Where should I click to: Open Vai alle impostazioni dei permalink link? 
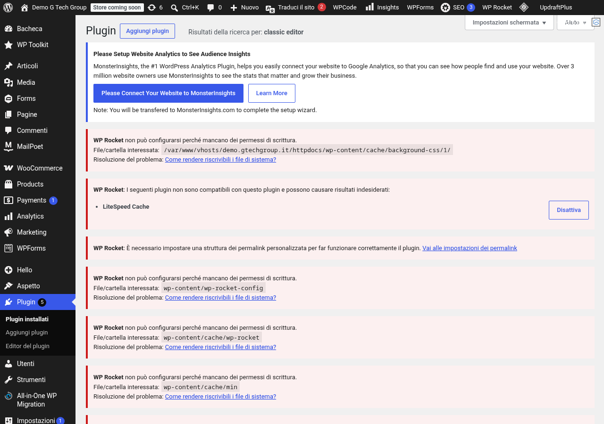(x=470, y=248)
